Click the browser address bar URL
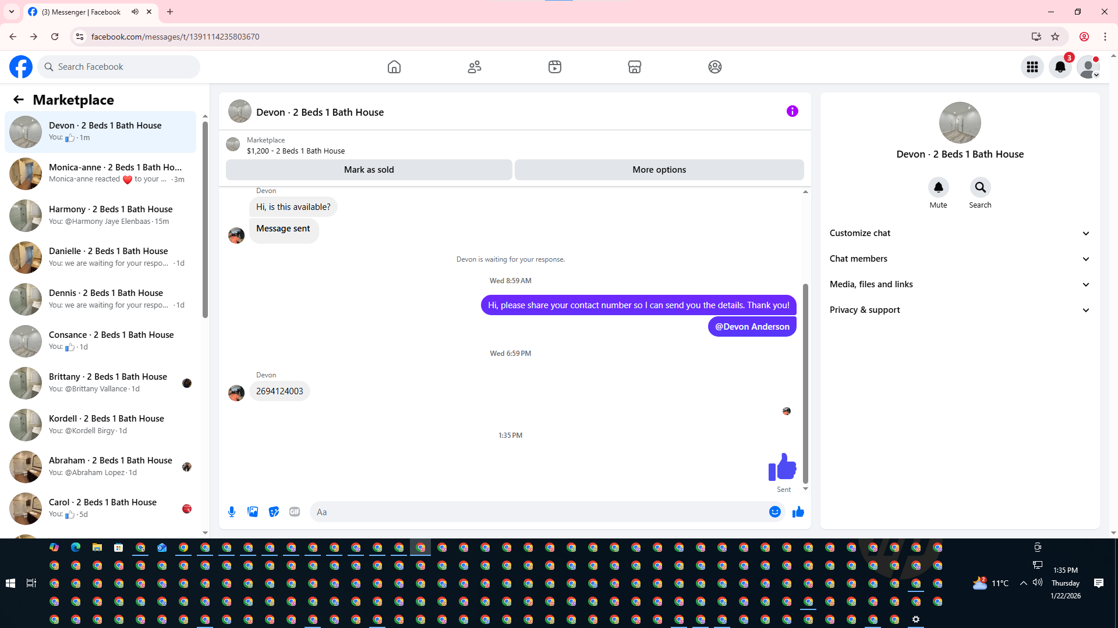This screenshot has height=628, width=1118. [x=175, y=37]
